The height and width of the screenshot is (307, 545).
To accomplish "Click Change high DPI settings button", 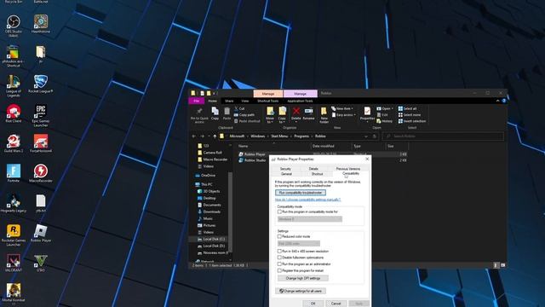I will [x=303, y=278].
